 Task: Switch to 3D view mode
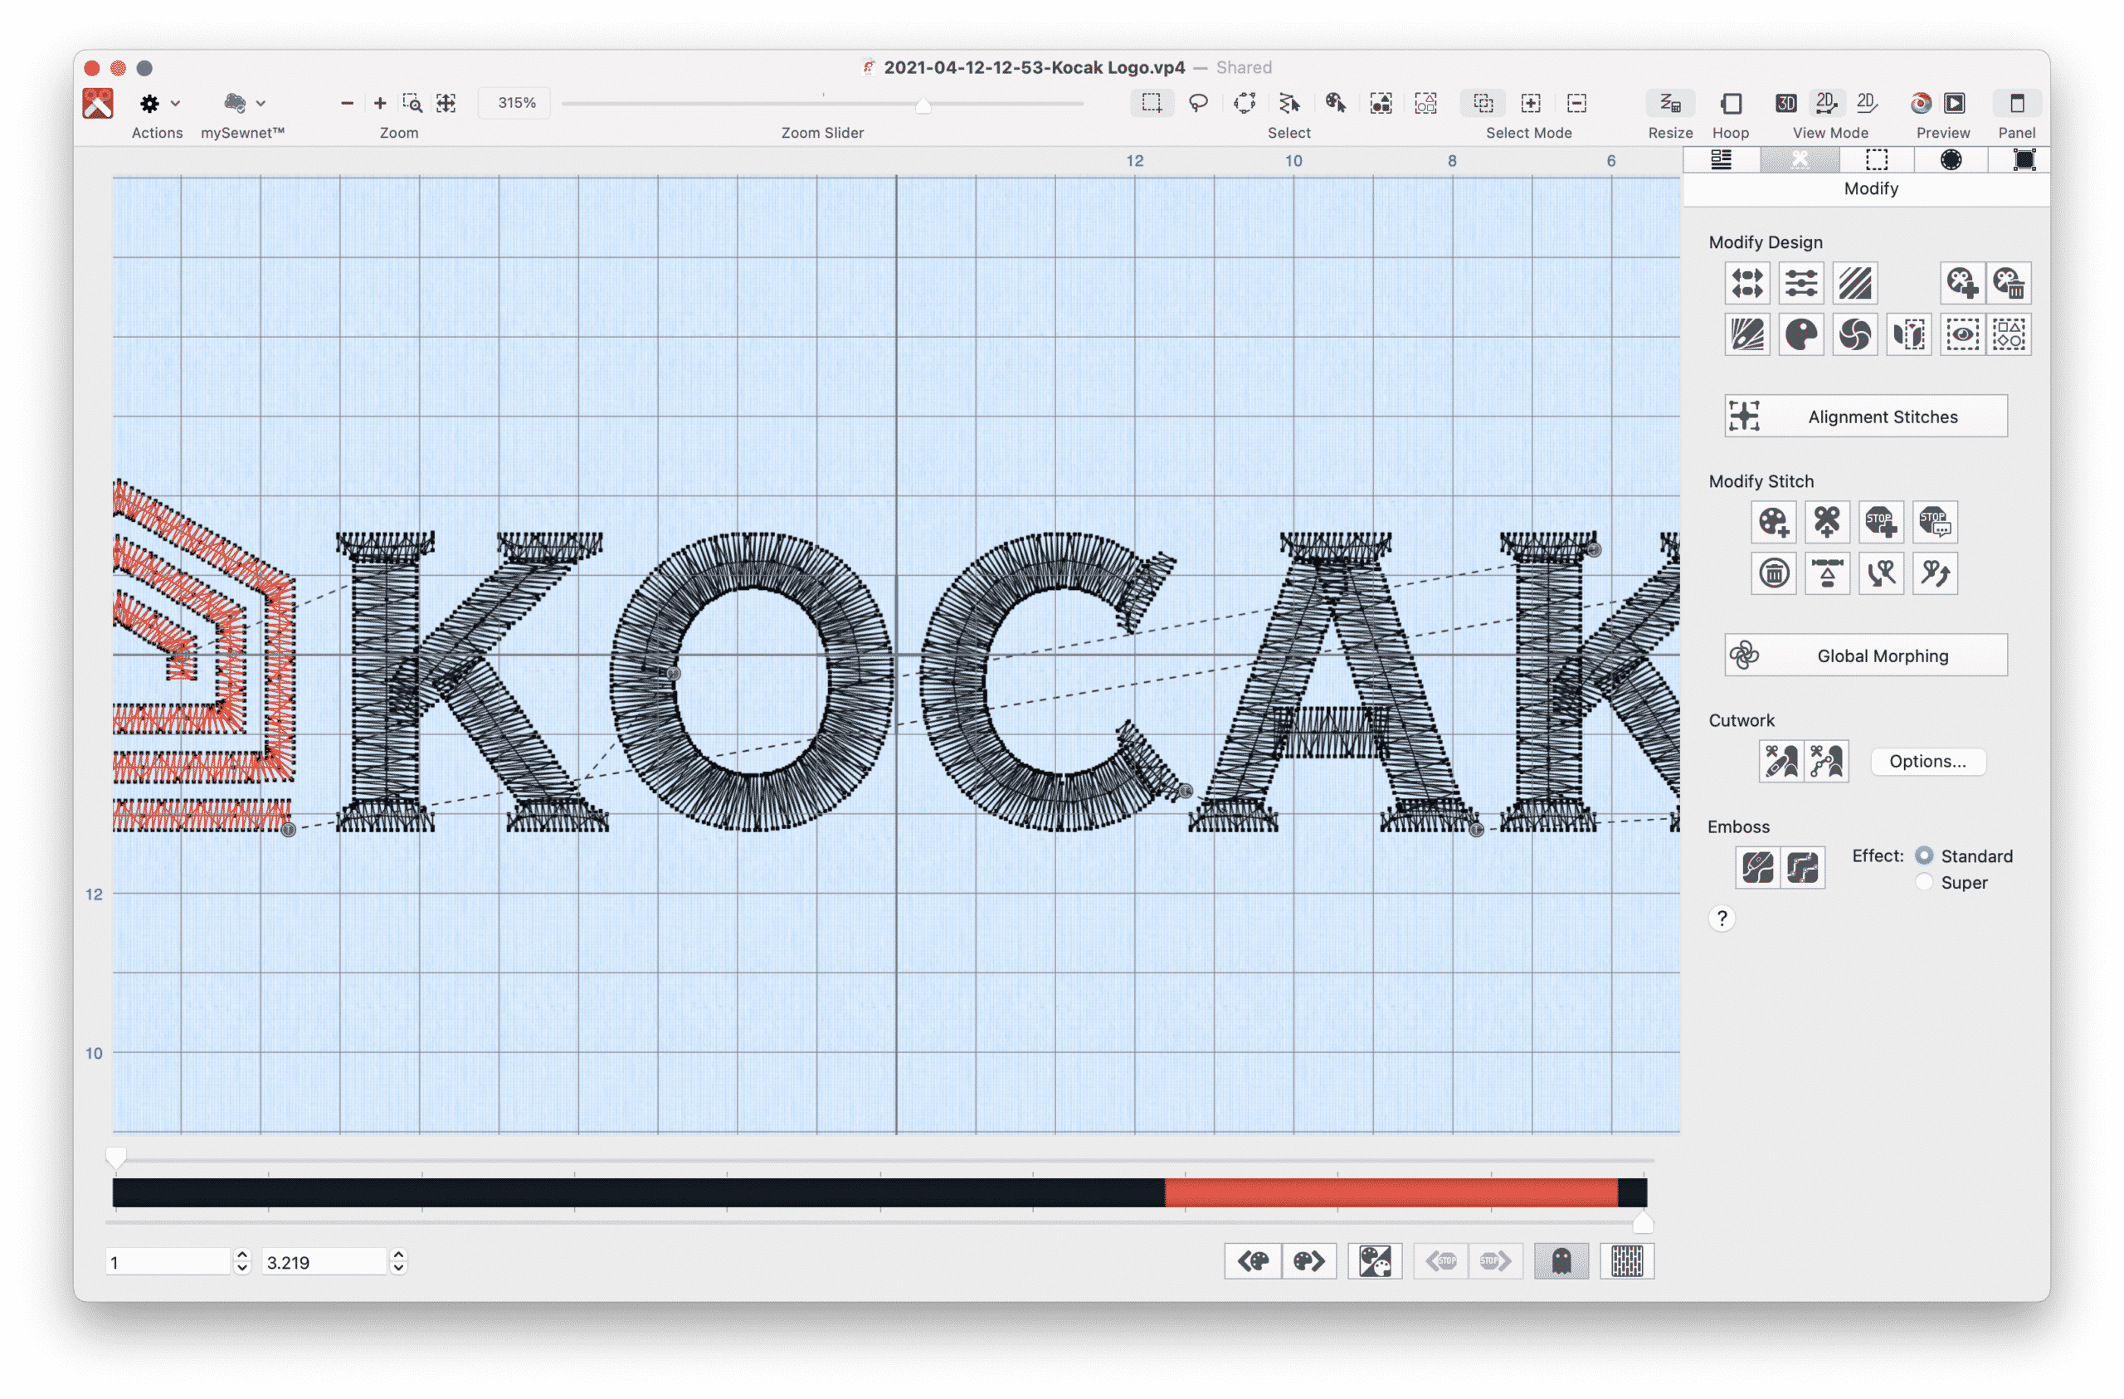(x=1785, y=103)
